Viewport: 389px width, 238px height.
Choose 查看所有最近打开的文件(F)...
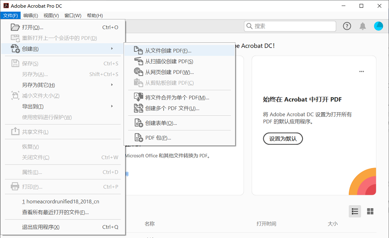(x=63, y=212)
